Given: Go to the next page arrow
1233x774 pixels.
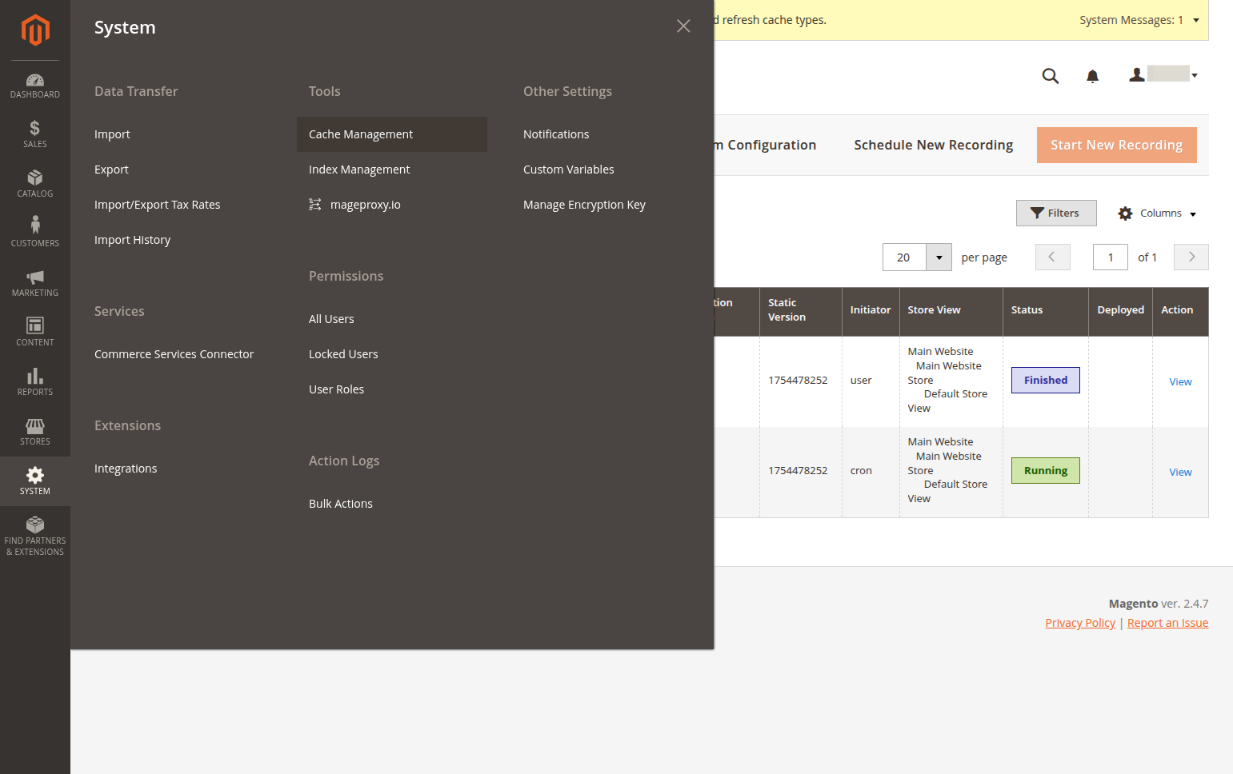Looking at the screenshot, I should coord(1191,257).
